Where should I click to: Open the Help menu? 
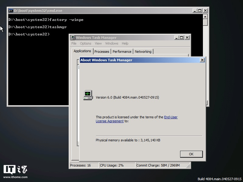[x=125, y=43]
